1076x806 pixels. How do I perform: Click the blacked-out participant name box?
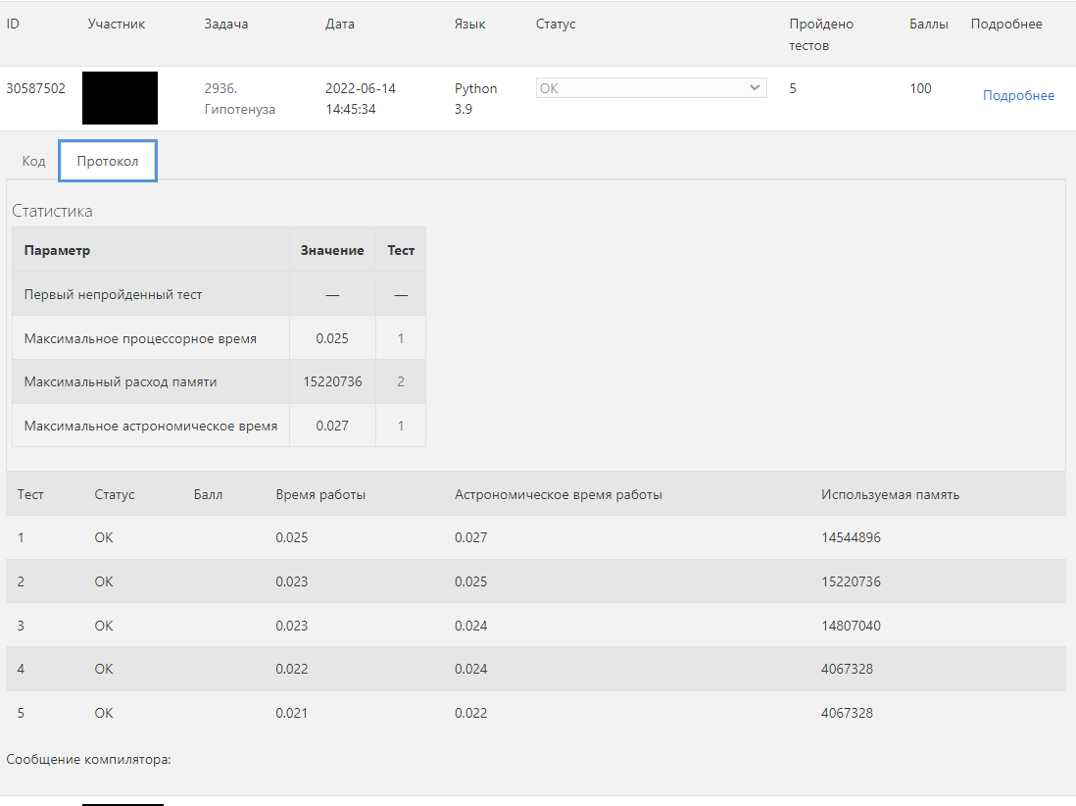click(x=120, y=98)
